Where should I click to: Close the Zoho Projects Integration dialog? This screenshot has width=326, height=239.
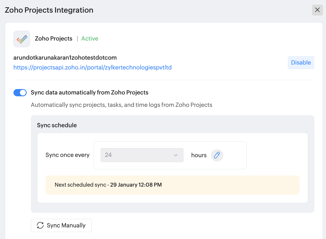coord(317,10)
